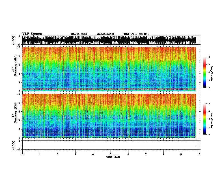This screenshot has height=173, width=224.
Task: Click the "VLF Spectra" plot title
Action: tap(32, 34)
